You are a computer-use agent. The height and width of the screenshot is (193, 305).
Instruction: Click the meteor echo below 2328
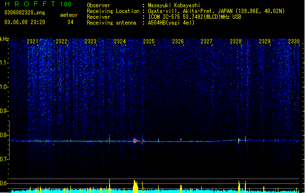239,140
